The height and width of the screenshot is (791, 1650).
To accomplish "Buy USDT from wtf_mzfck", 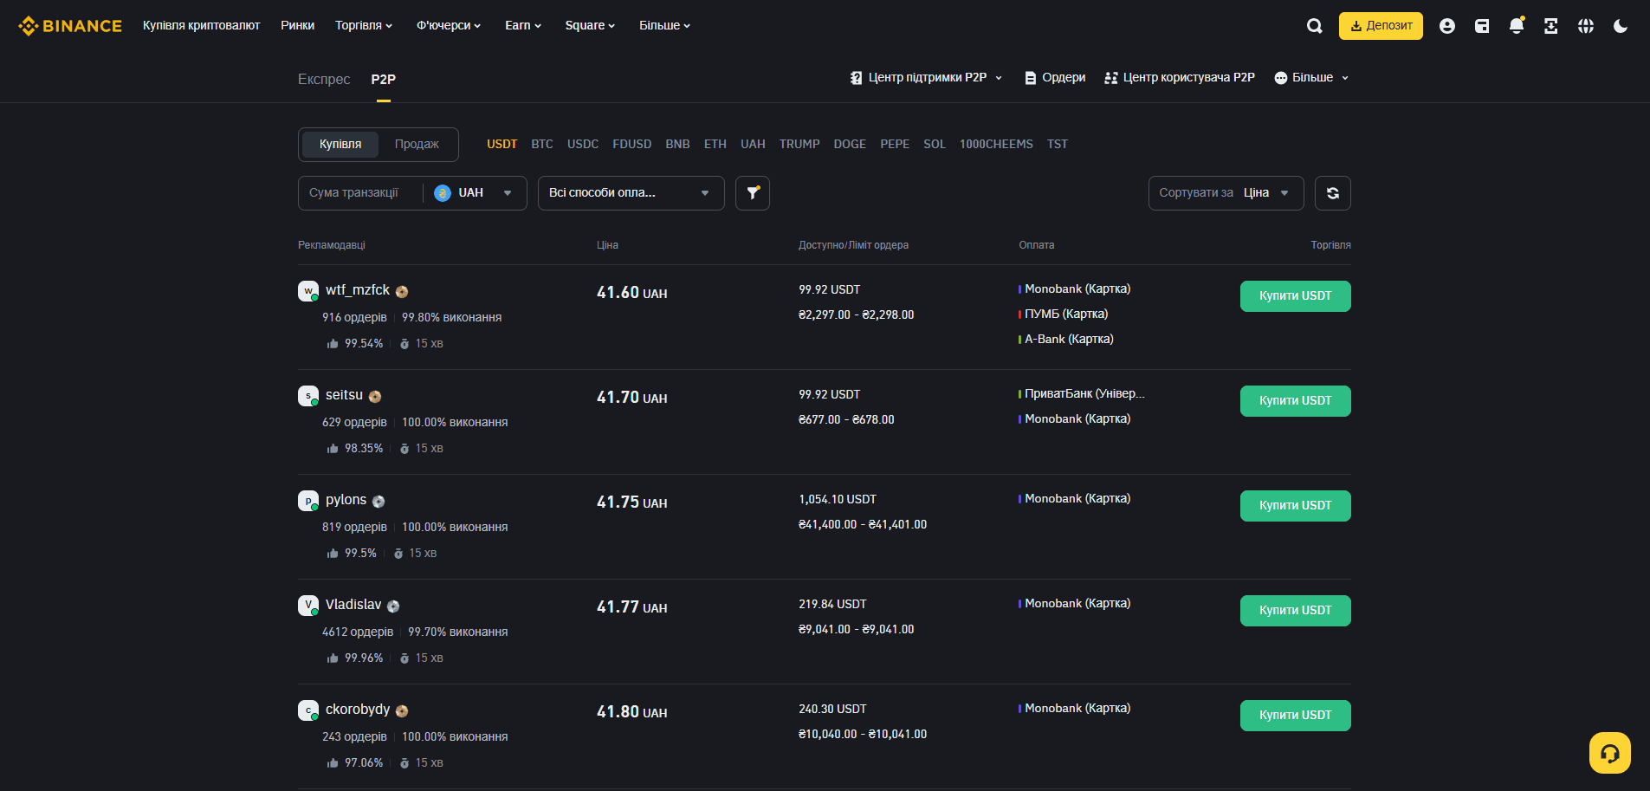I will (x=1295, y=296).
